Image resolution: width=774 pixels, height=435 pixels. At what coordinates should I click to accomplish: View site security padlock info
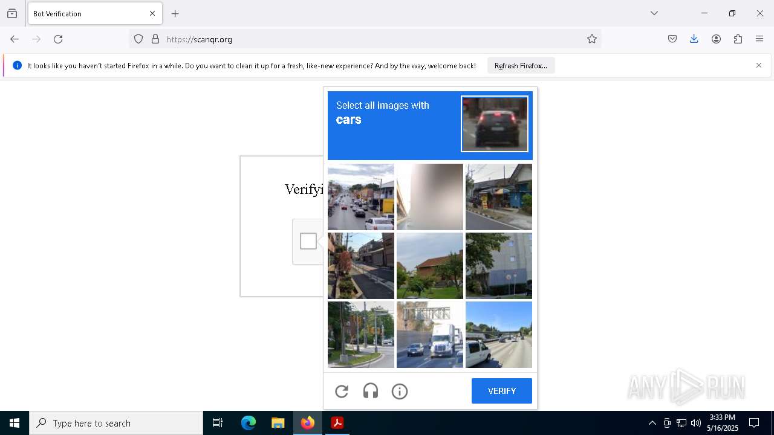click(x=155, y=39)
